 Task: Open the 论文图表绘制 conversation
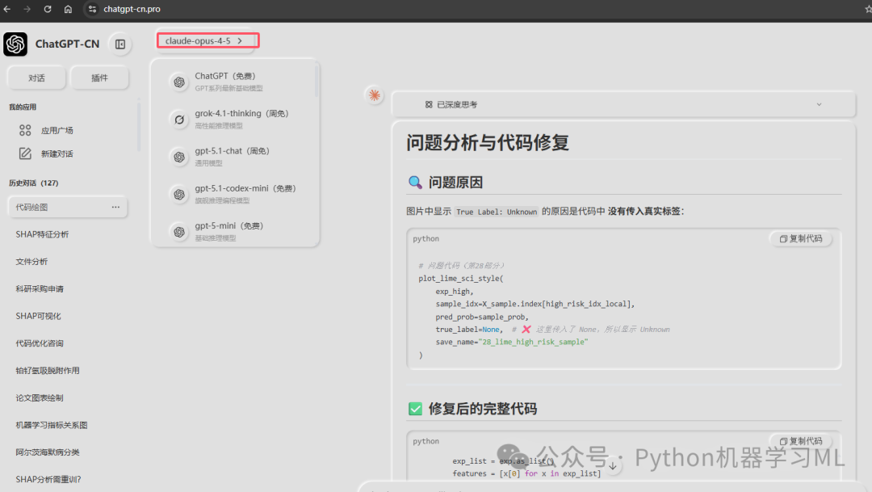tap(40, 398)
